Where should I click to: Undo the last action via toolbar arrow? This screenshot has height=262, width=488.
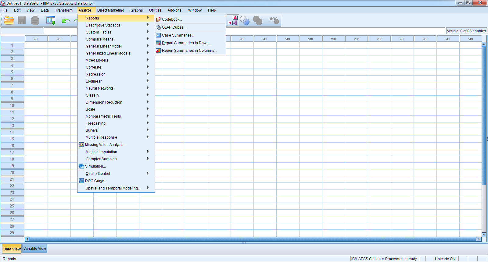[x=66, y=21]
